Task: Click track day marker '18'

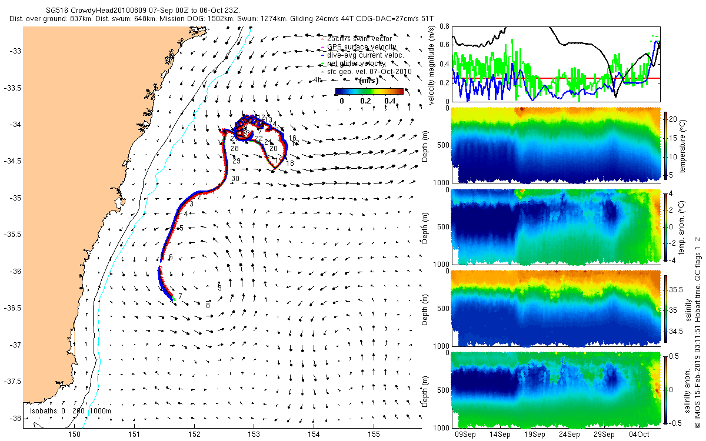Action: click(x=289, y=163)
